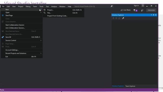Click the search magnifier icon
This screenshot has width=163, height=92.
pyautogui.click(x=112, y=6)
